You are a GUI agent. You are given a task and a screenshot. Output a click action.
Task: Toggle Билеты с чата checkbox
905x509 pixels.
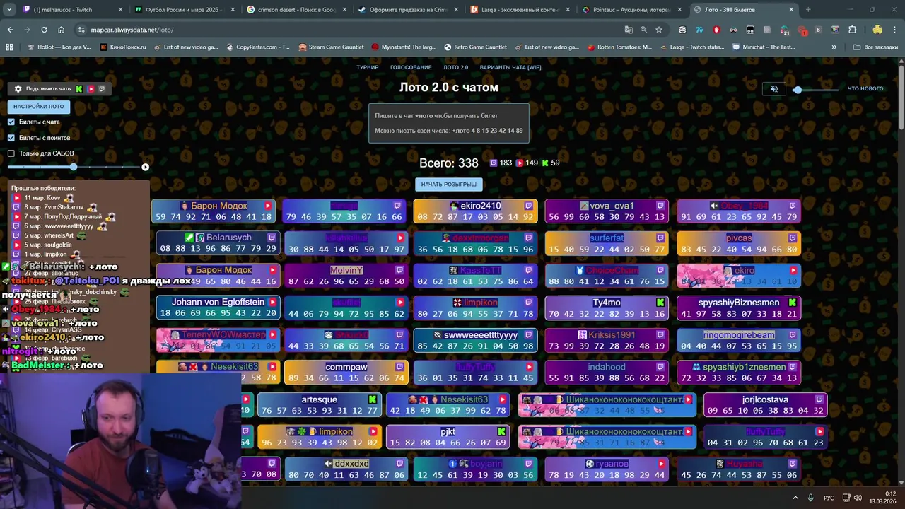click(11, 122)
